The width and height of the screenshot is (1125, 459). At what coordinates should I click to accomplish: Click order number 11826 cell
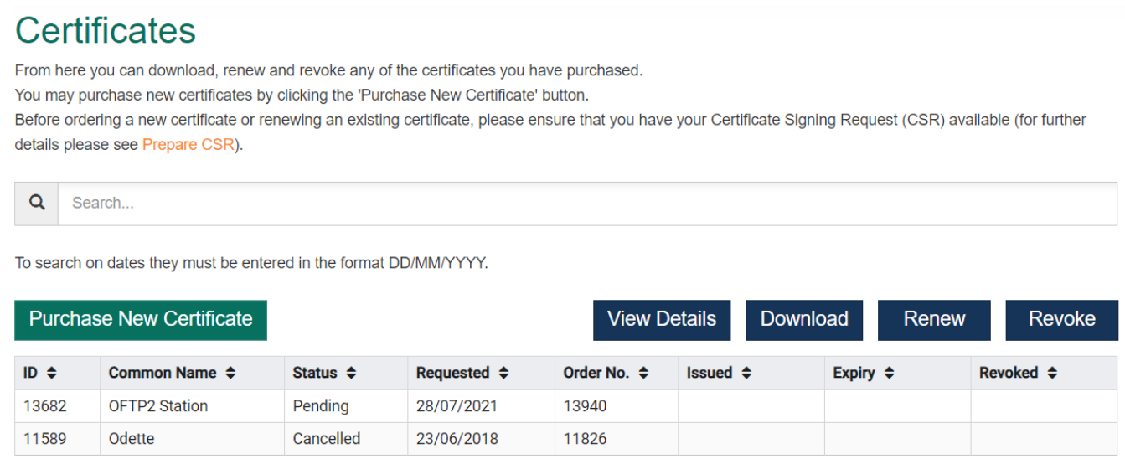tap(585, 438)
